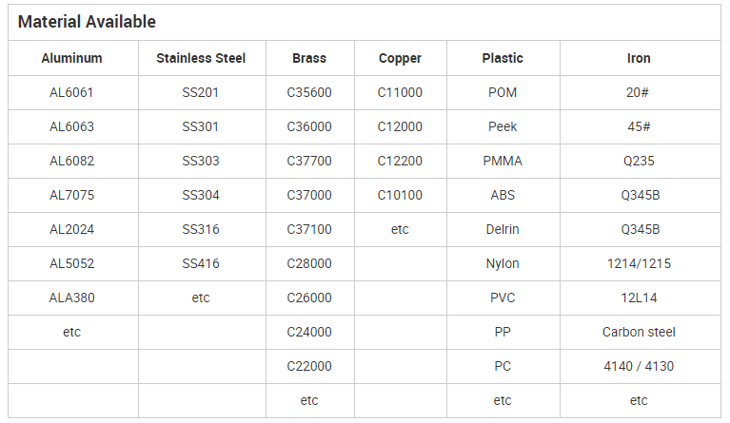
Task: Select the 4140 / 4130 iron cell
Action: click(639, 366)
